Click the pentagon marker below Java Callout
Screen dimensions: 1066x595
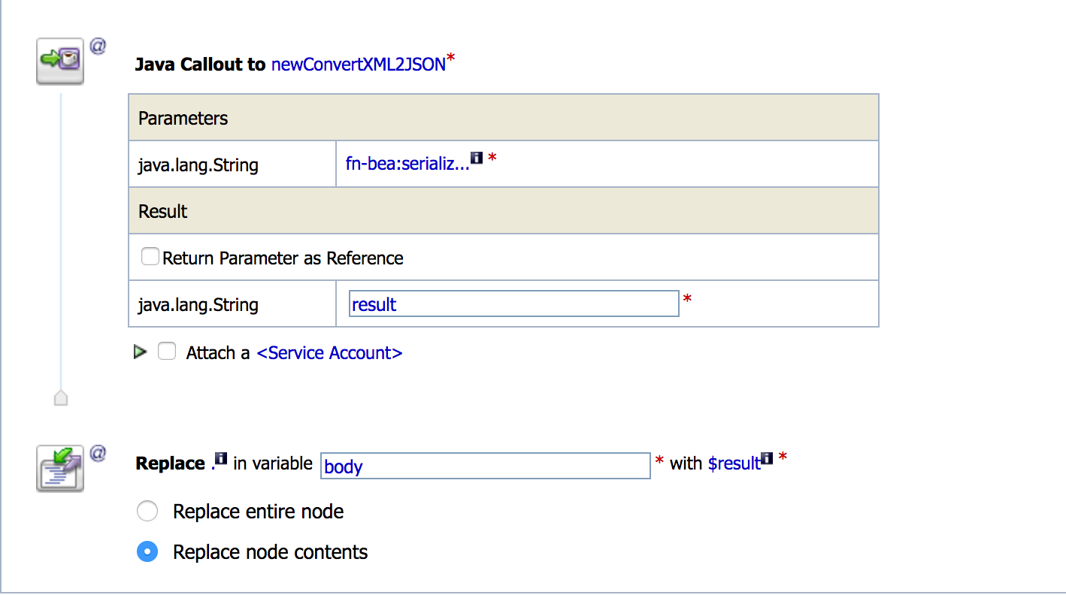(61, 397)
